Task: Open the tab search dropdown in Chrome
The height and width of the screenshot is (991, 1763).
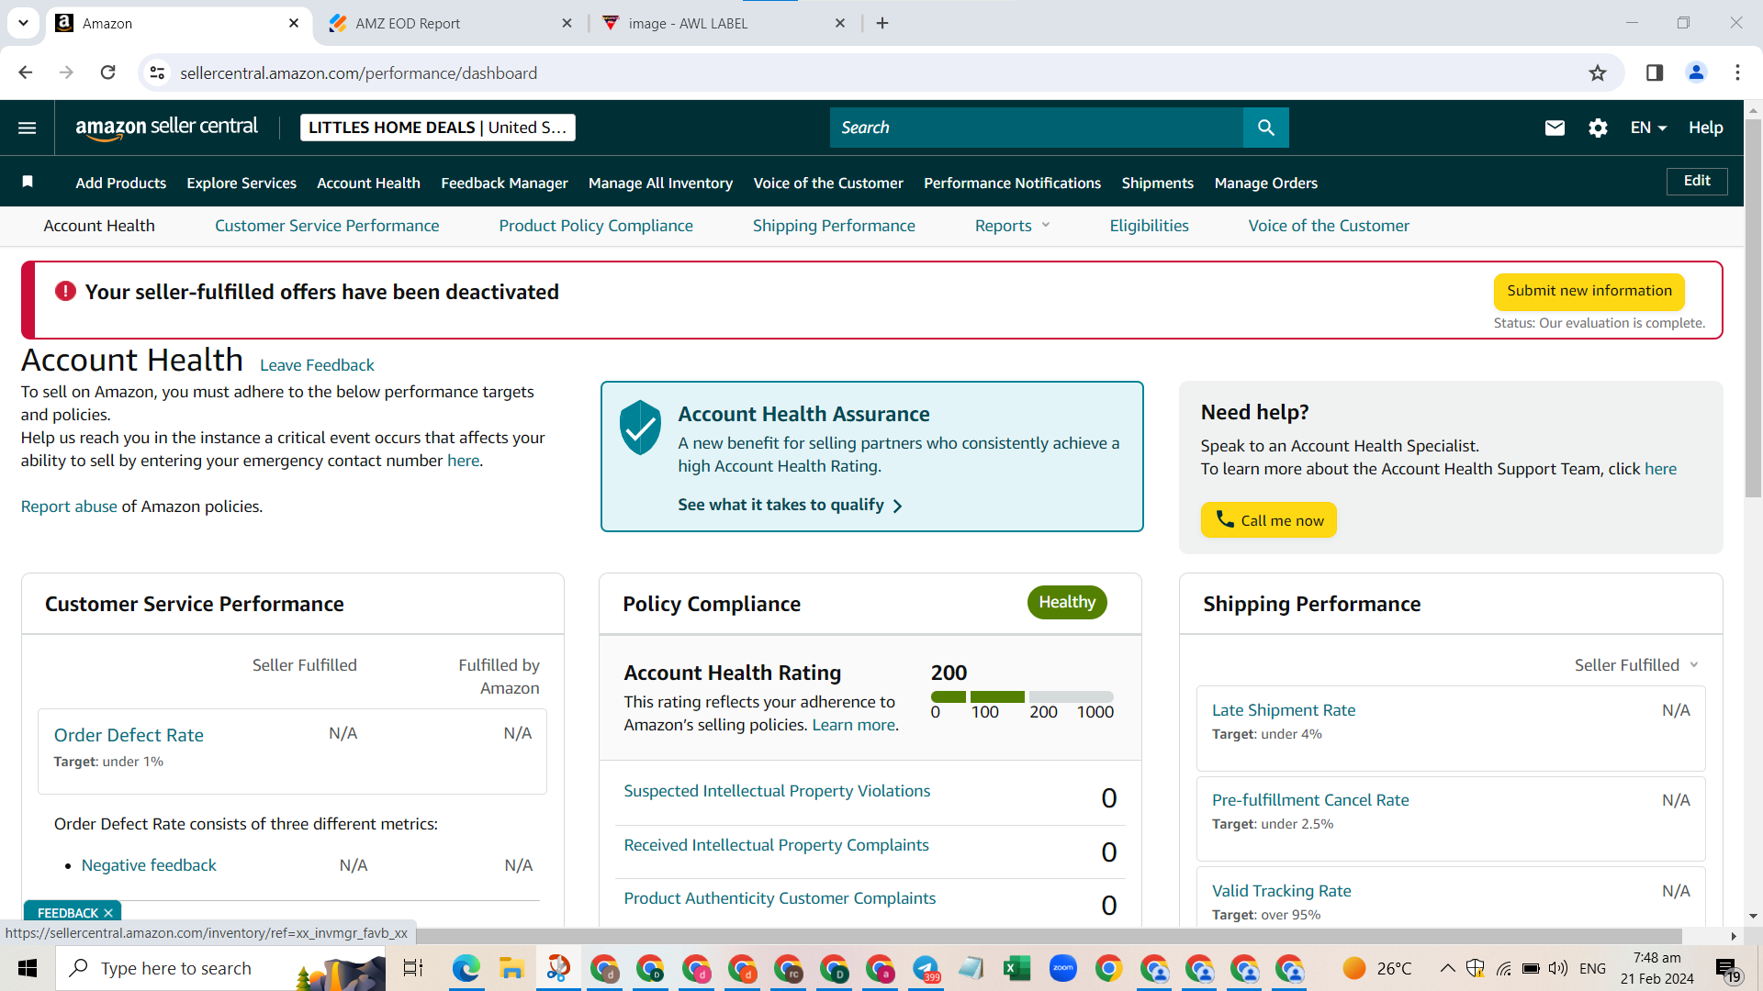Action: point(23,23)
